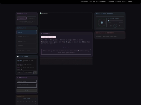
Task: Click the Navigation heading
Action: 22,28
